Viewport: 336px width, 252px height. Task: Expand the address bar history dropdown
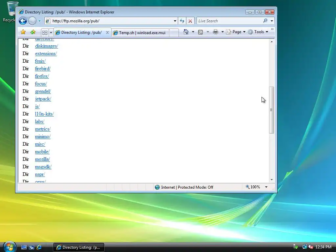pos(175,21)
